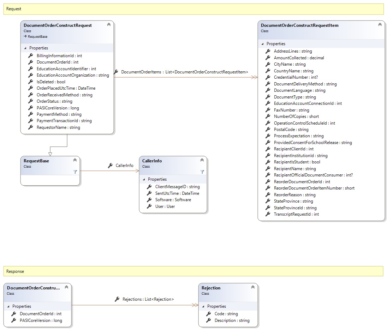Select the yellow Request comment banner

[193, 9]
